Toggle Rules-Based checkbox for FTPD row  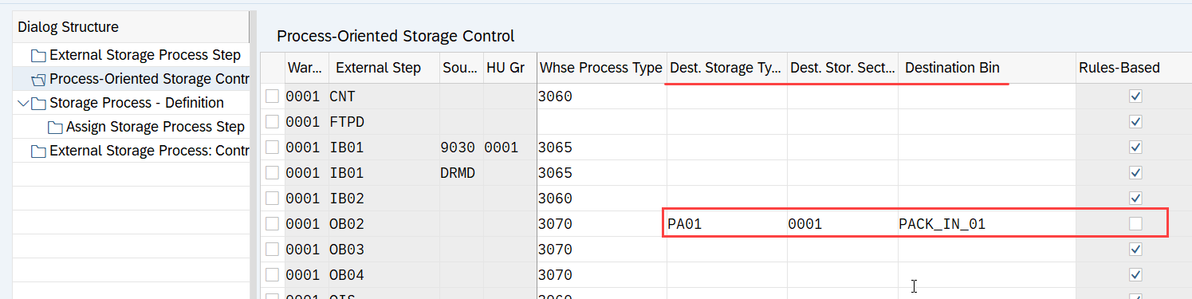1135,122
